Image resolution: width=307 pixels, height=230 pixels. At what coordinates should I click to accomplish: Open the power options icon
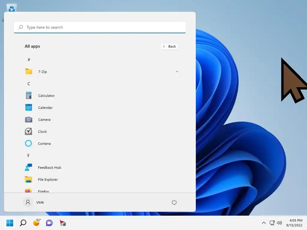coord(174,202)
